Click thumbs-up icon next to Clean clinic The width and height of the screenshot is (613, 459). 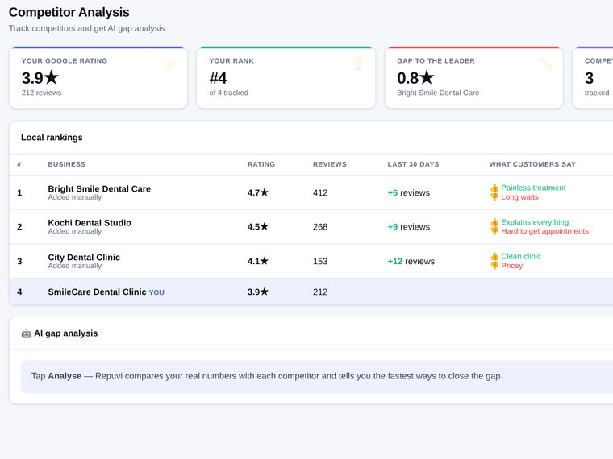coord(494,256)
